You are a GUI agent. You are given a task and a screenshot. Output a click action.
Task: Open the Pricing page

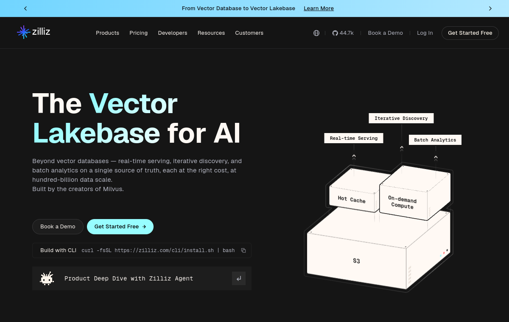[x=139, y=33]
